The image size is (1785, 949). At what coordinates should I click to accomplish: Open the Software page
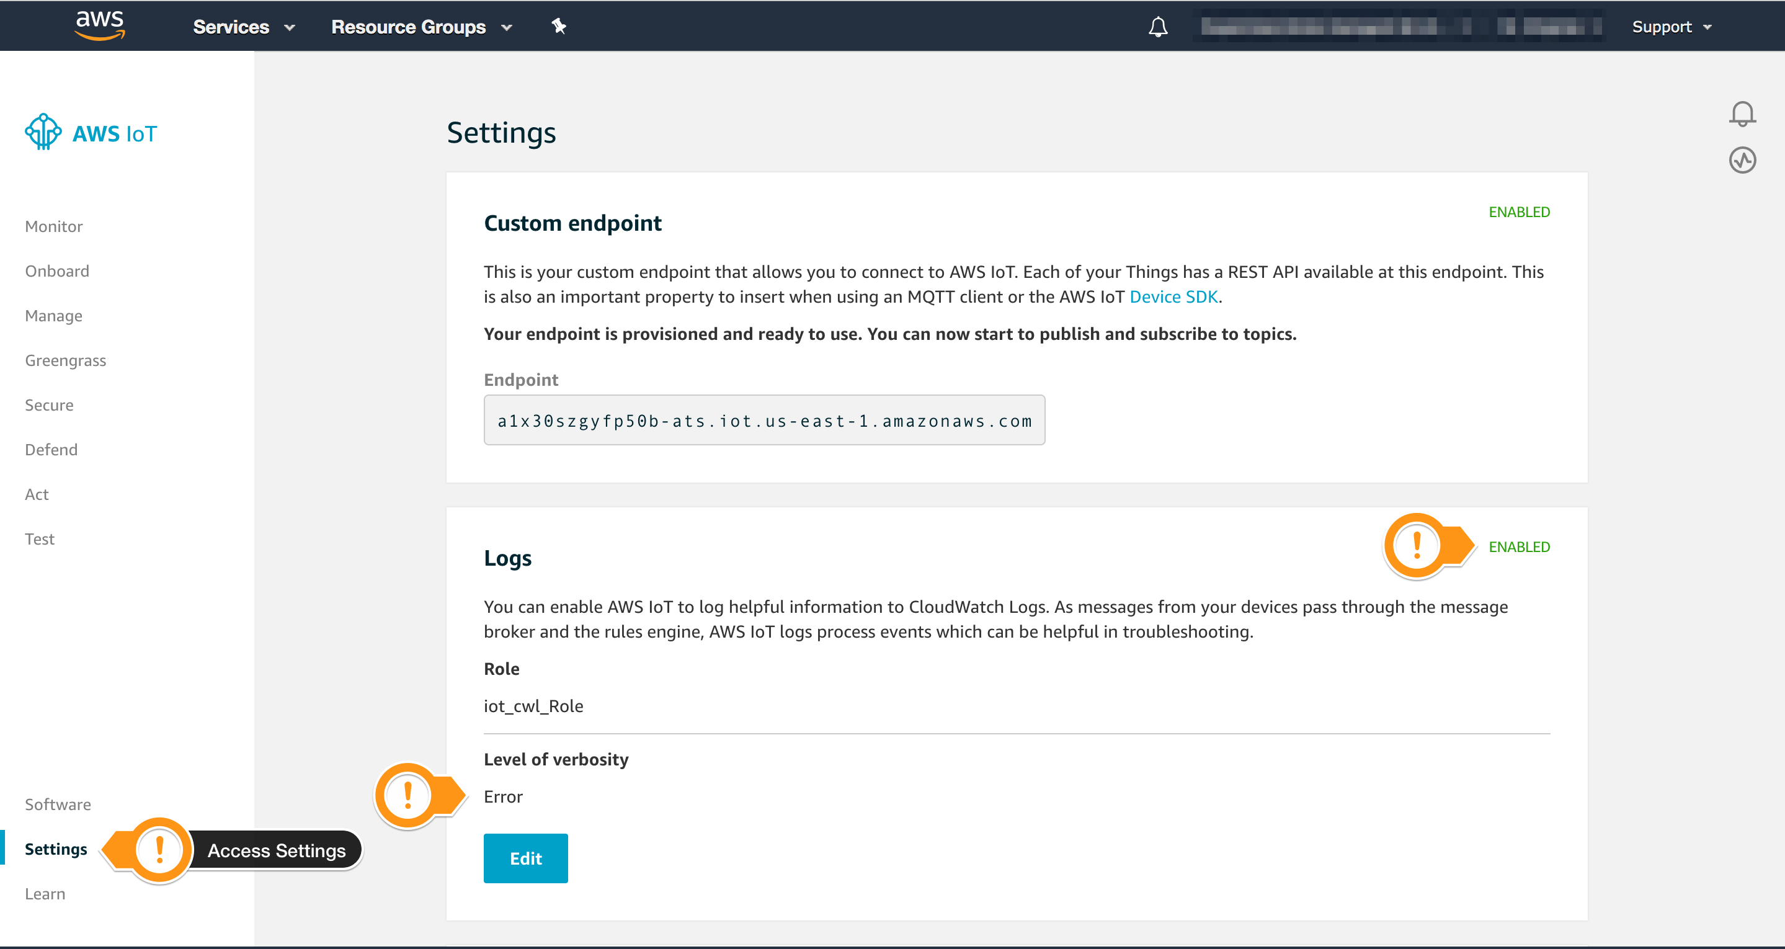click(x=58, y=805)
